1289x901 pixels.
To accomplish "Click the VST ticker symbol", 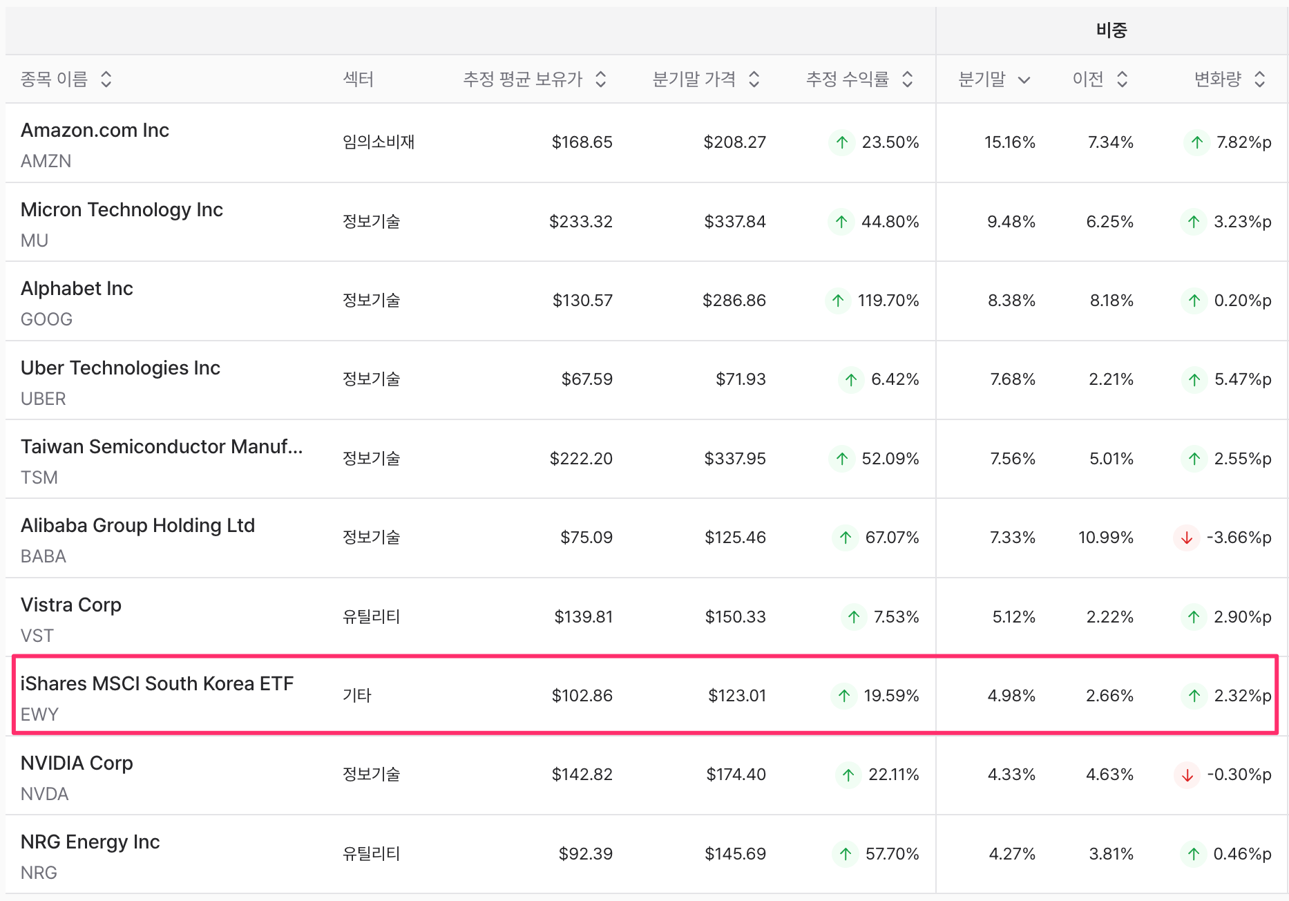I will pyautogui.click(x=37, y=636).
